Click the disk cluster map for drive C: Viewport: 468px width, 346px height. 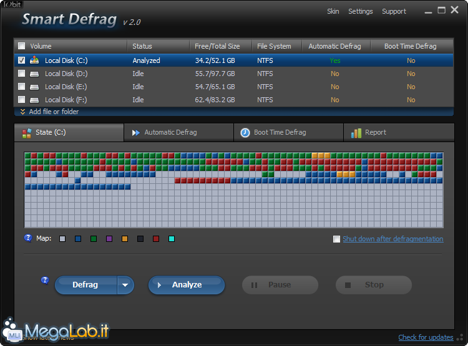point(234,190)
